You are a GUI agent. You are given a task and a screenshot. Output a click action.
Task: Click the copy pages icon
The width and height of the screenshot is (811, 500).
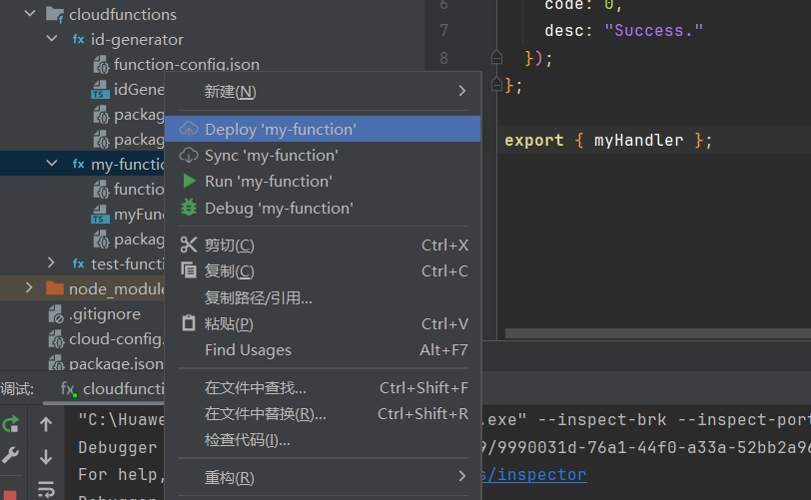pyautogui.click(x=188, y=270)
